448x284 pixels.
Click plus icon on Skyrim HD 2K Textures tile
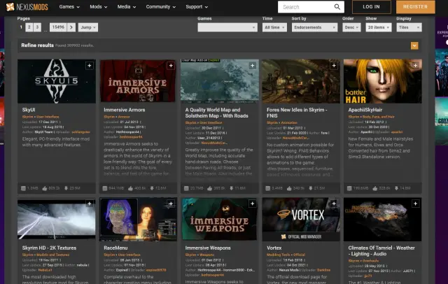[x=90, y=204]
